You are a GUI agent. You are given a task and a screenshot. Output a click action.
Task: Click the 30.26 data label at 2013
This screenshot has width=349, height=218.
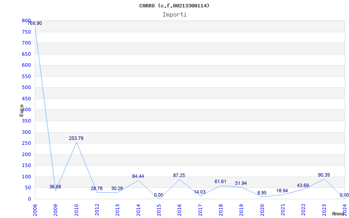[x=117, y=189]
